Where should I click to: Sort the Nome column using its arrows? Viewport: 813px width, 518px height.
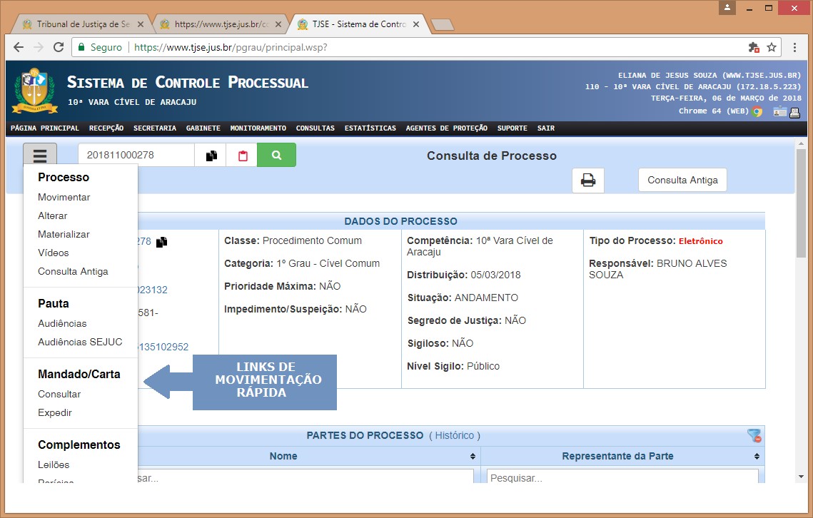[x=472, y=457]
